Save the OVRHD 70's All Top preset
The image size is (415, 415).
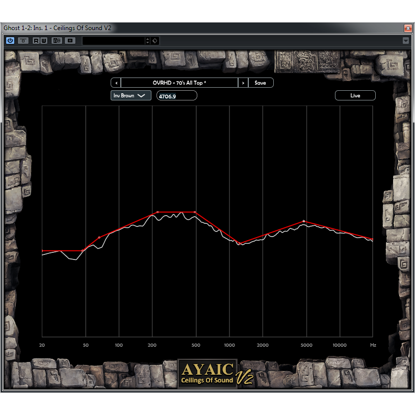[x=261, y=82]
